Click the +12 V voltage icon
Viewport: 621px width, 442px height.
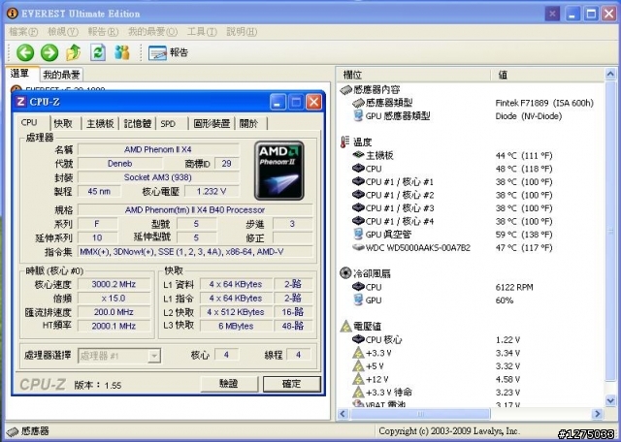[358, 379]
